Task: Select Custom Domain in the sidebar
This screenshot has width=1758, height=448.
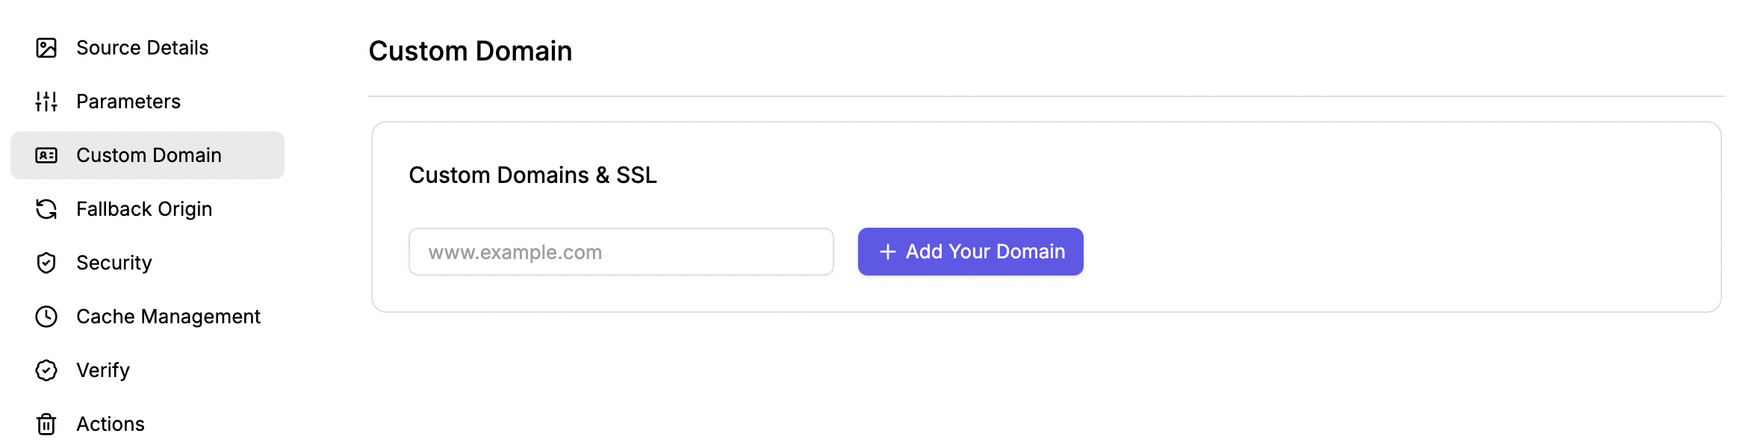Action: coord(147,155)
